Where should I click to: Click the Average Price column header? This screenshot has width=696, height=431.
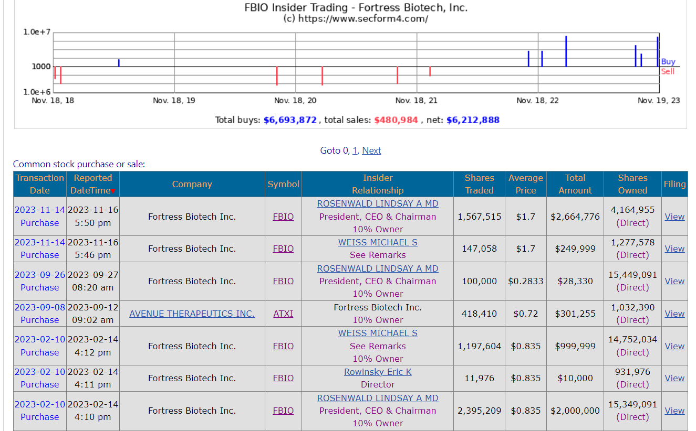pyautogui.click(x=526, y=184)
